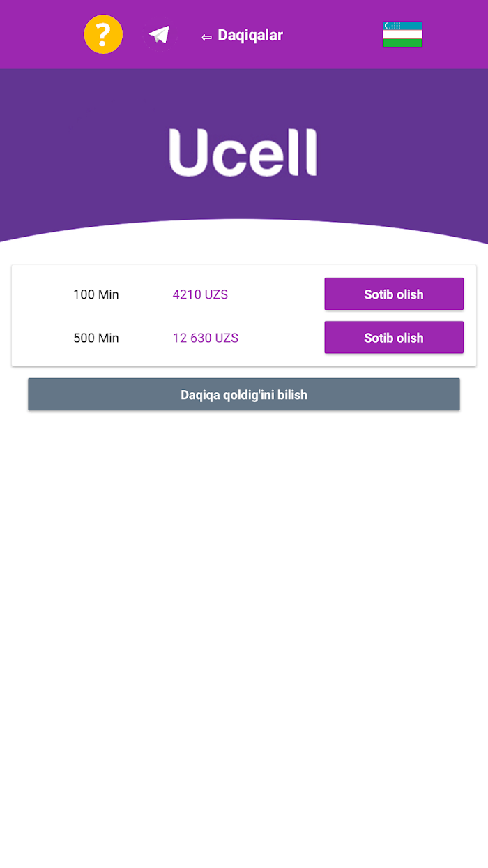The height and width of the screenshot is (868, 488).
Task: Buy the 100 Min package with Sotib olish
Action: [394, 294]
